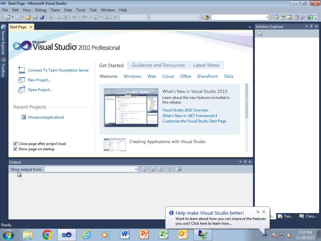Pin the Solution Explorer with auto-hide pushpin
321x241 pixels.
coord(311,26)
